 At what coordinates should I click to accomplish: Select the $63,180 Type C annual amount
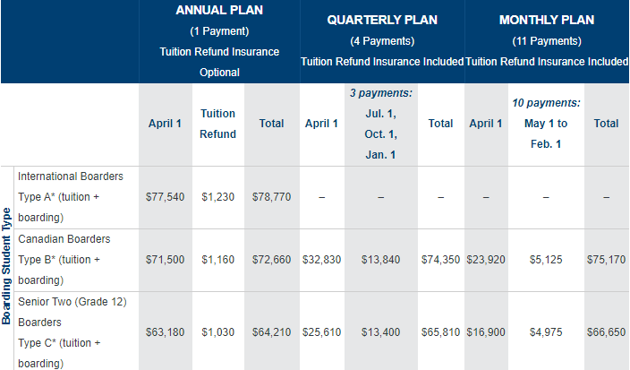click(166, 331)
